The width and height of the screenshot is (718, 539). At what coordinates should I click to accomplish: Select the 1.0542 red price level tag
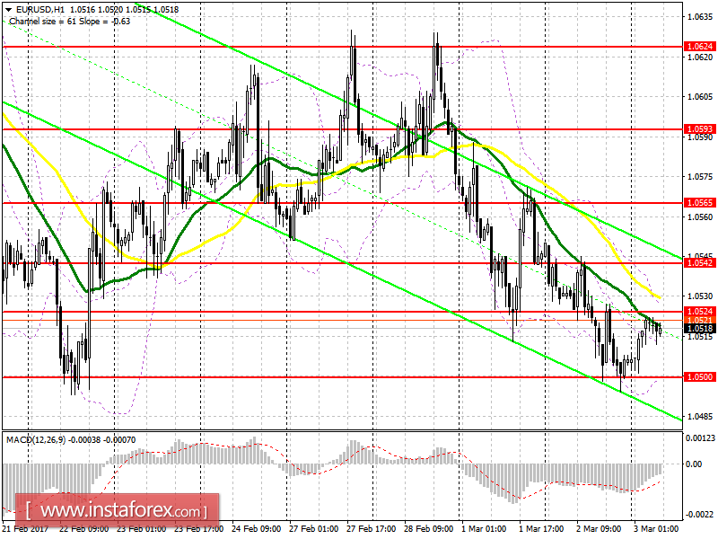pyautogui.click(x=700, y=262)
